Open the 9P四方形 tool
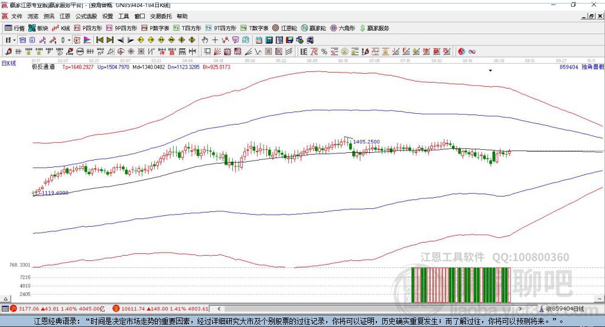 click(x=122, y=28)
